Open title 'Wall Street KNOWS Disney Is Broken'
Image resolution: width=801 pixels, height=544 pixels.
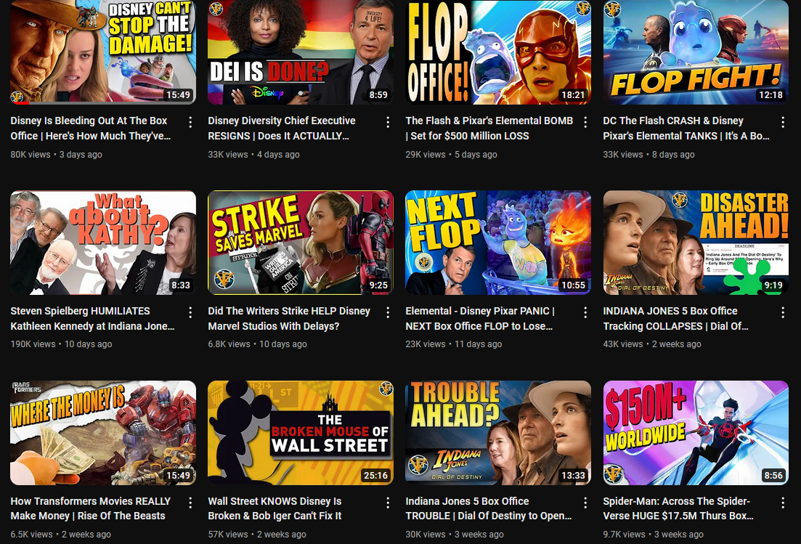tap(275, 508)
